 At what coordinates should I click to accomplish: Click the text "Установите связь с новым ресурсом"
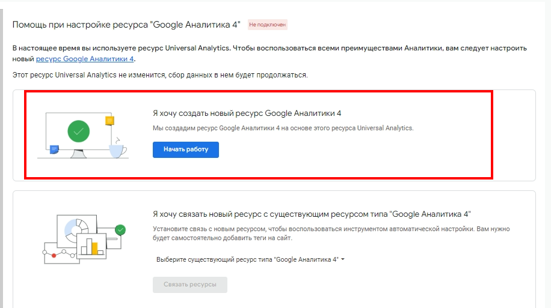pyautogui.click(x=210, y=229)
